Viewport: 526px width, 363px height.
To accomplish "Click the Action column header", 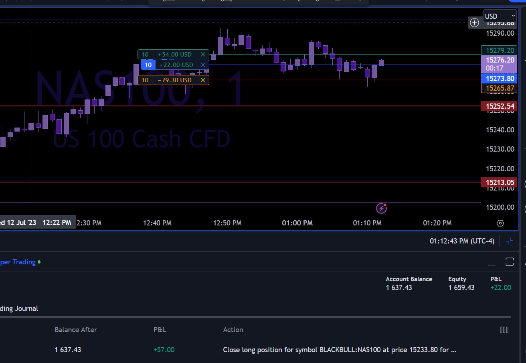I will (x=233, y=330).
